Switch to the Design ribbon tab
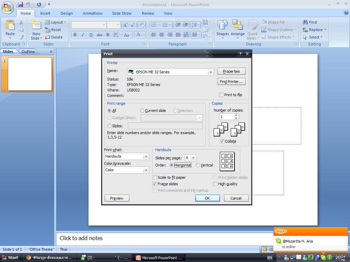This screenshot has width=350, height=262. [67, 13]
